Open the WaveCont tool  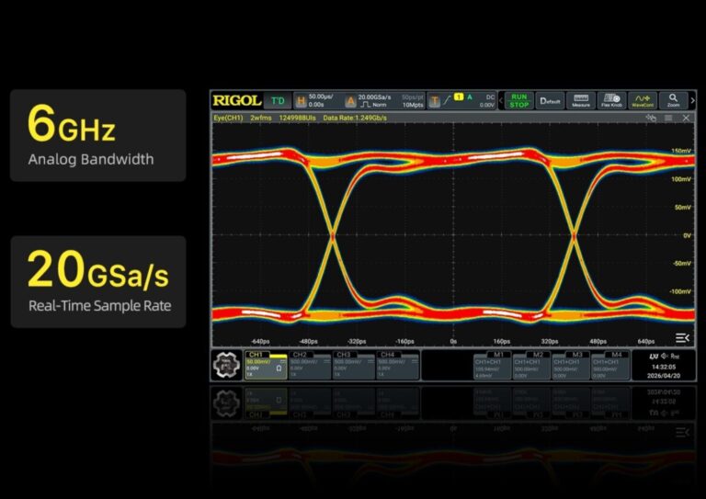pos(643,101)
